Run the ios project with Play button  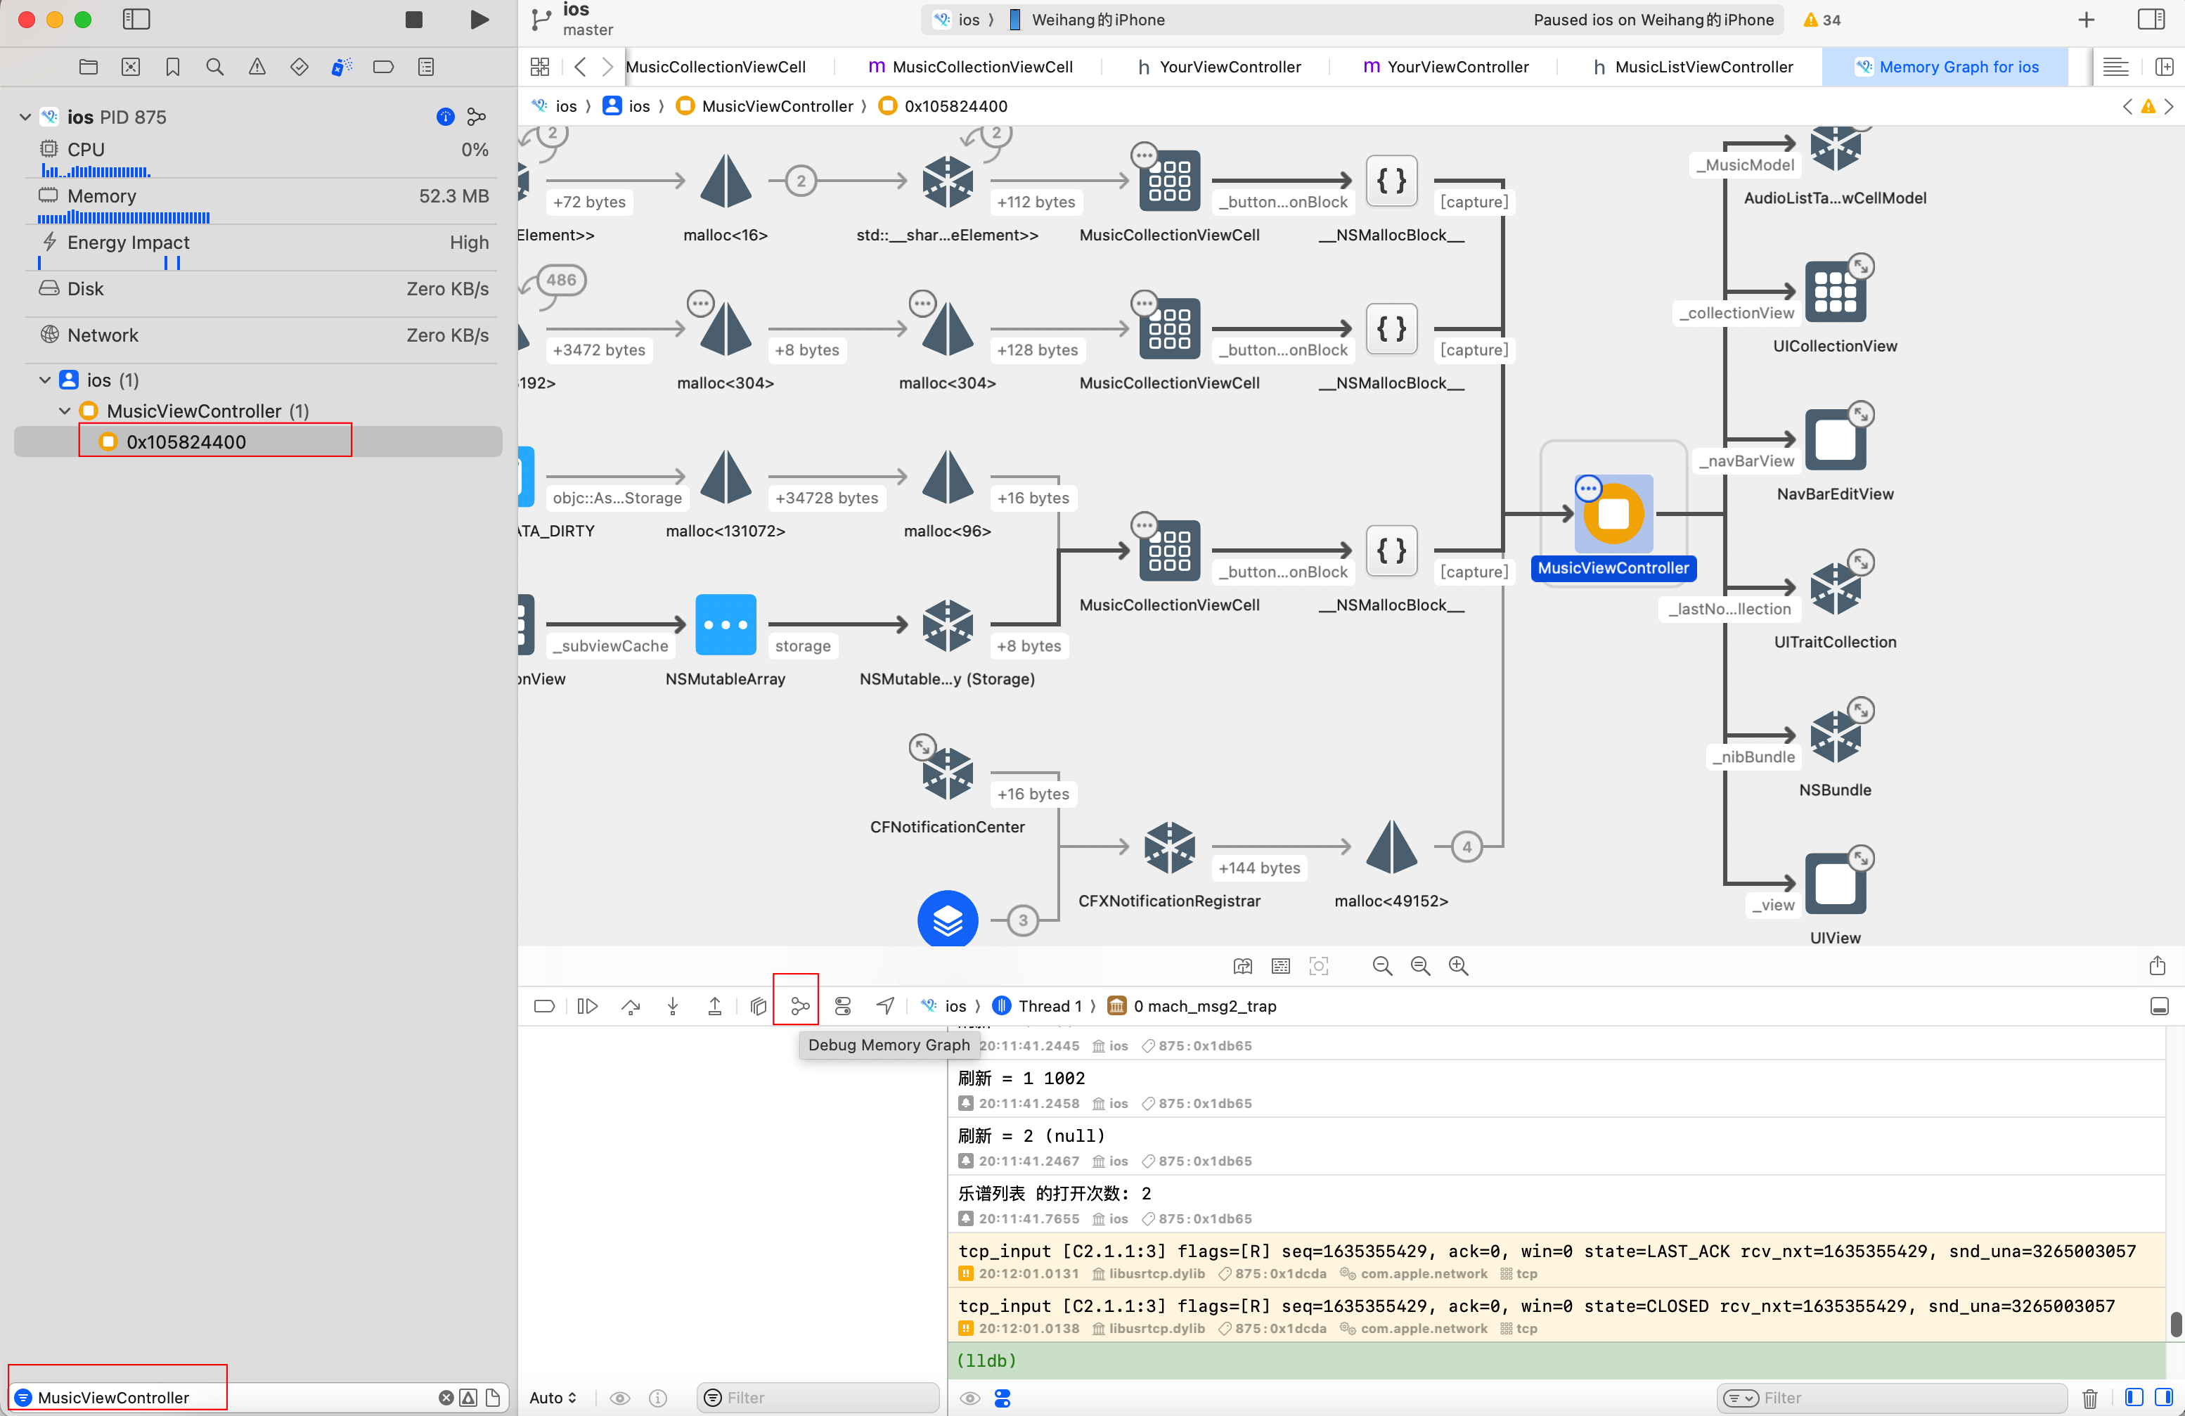pyautogui.click(x=478, y=19)
